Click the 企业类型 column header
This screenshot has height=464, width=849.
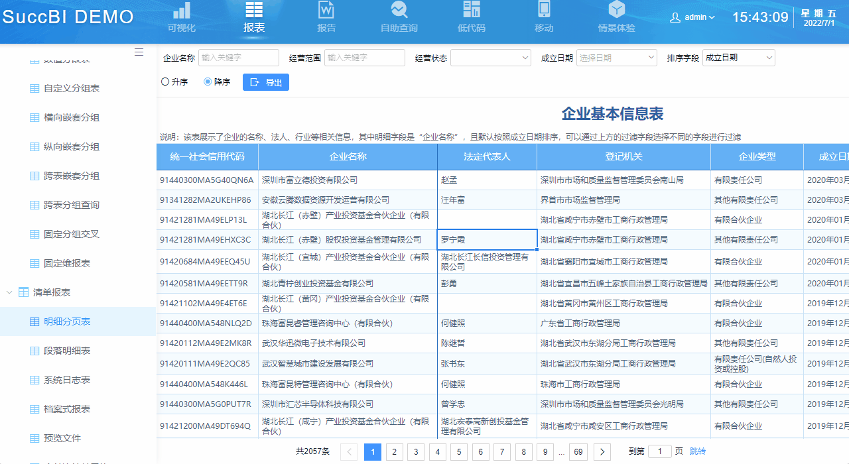(757, 157)
